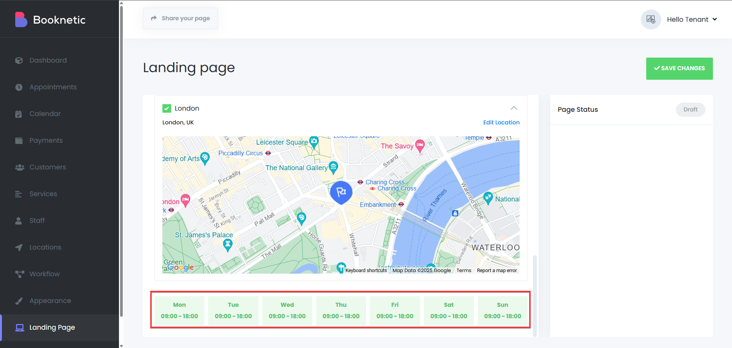The height and width of the screenshot is (348, 732).
Task: Click the Landing Page laptop icon
Action: tap(19, 327)
